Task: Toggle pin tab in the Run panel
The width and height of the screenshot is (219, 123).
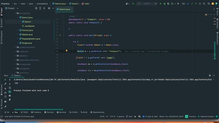Action: click(5, 107)
